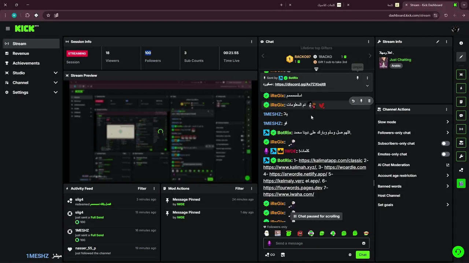Insert the white ghost emote
The image size is (469, 263).
pos(266,233)
